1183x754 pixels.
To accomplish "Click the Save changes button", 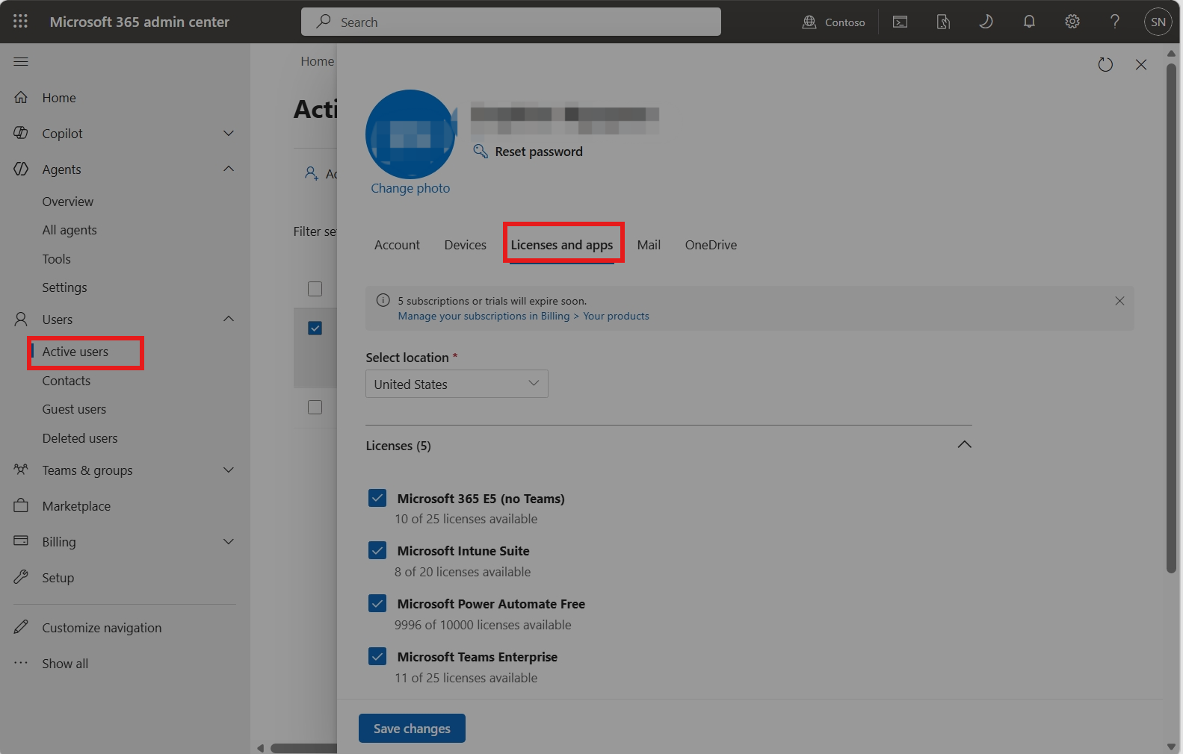I will pyautogui.click(x=412, y=728).
